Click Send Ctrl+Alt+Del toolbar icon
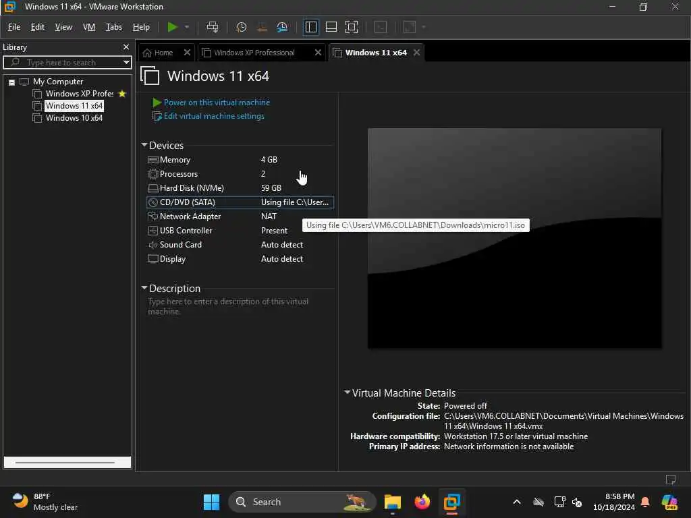Image resolution: width=691 pixels, height=518 pixels. [x=213, y=27]
